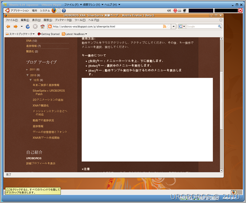The height and width of the screenshot is (203, 246).
Task: Open the Latest Headlines feed bookmark
Action: point(74,34)
